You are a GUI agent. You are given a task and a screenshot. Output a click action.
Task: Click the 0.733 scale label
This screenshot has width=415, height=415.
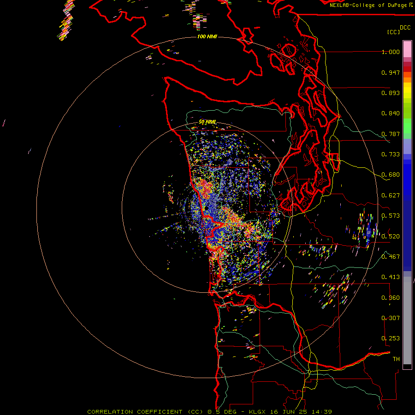391,154
